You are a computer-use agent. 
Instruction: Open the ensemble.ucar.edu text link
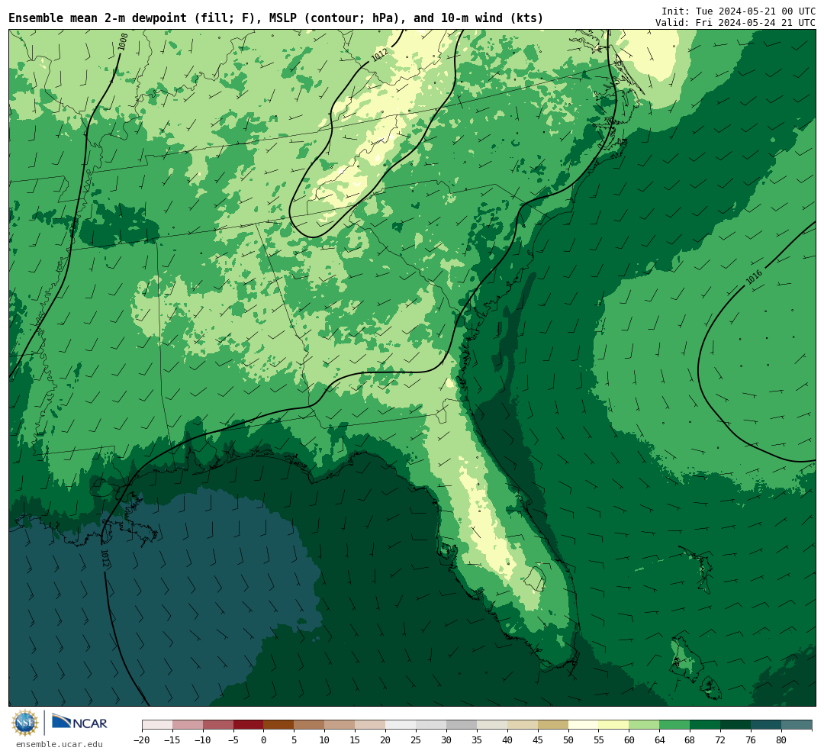coord(60,744)
